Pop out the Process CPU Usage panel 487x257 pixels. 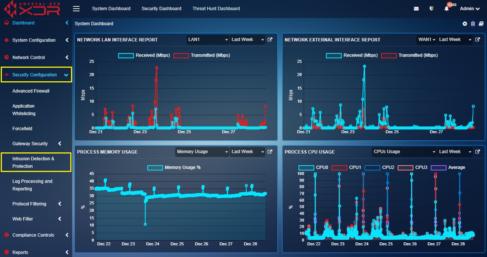[x=478, y=152]
